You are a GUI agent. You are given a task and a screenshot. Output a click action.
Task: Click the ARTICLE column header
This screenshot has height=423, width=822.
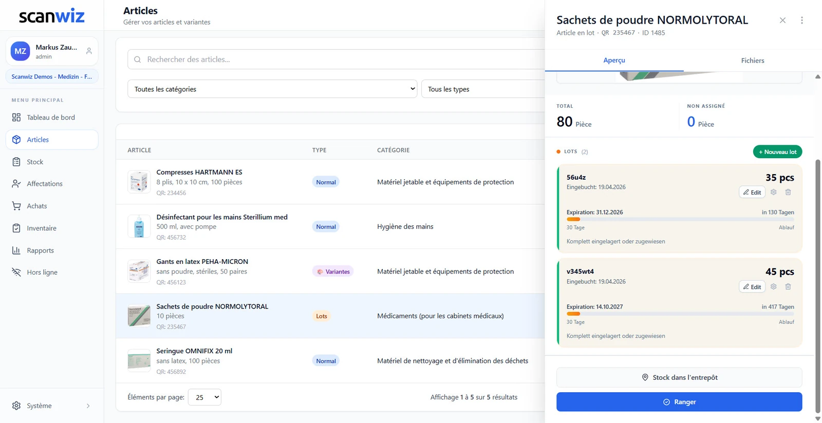click(x=139, y=150)
